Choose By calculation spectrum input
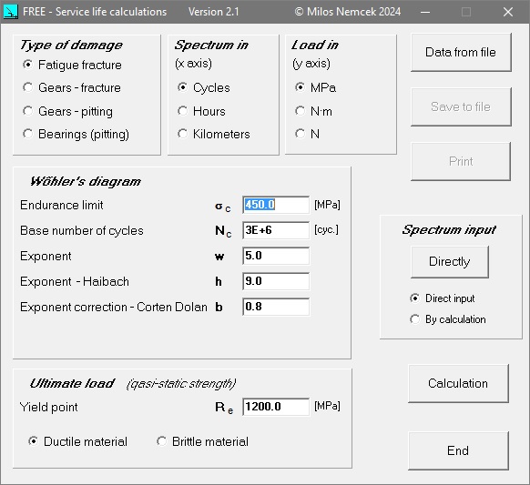Screen dimensions: 530x485 [448, 319]
